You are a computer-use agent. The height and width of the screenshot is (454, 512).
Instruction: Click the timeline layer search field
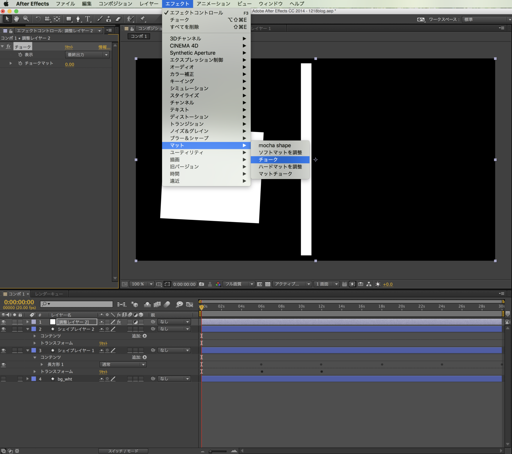[77, 304]
